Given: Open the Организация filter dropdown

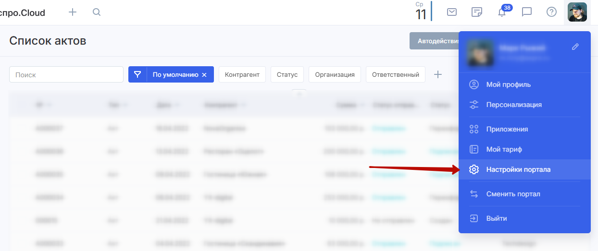Looking at the screenshot, I should [x=335, y=75].
